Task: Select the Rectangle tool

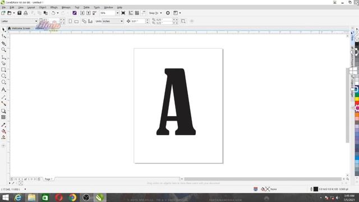Action: pos(4,70)
